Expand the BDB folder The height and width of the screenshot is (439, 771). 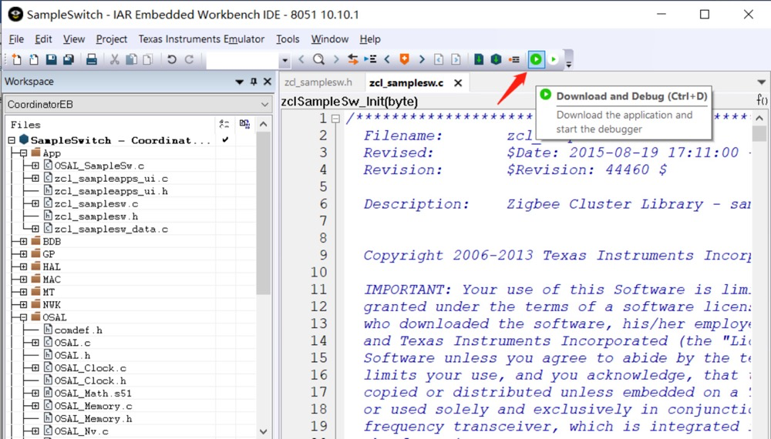(23, 241)
